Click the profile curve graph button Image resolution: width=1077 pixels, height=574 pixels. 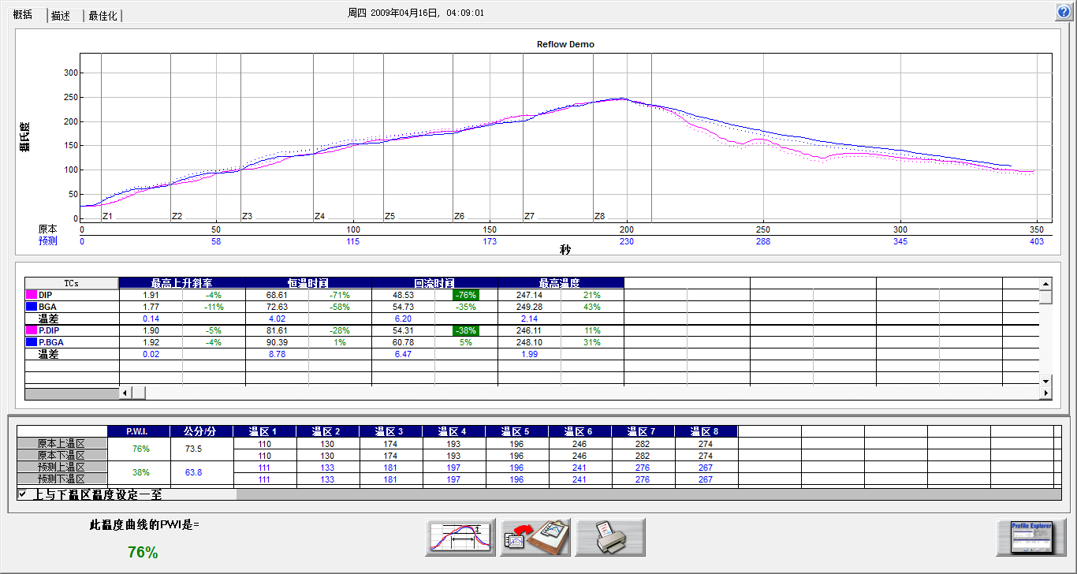tap(461, 539)
